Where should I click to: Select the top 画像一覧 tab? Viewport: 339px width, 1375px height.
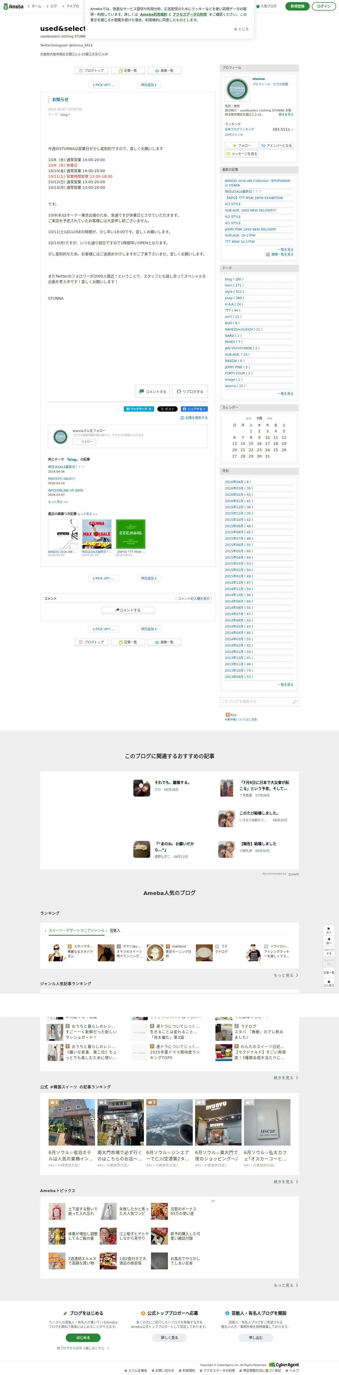tap(164, 70)
